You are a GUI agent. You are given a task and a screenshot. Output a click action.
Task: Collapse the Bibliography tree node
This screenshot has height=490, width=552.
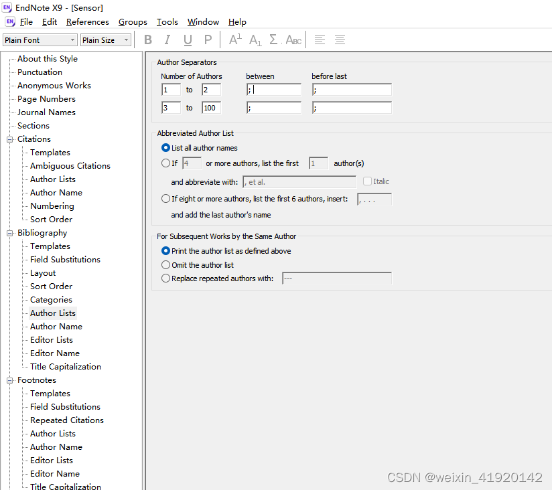click(x=10, y=233)
